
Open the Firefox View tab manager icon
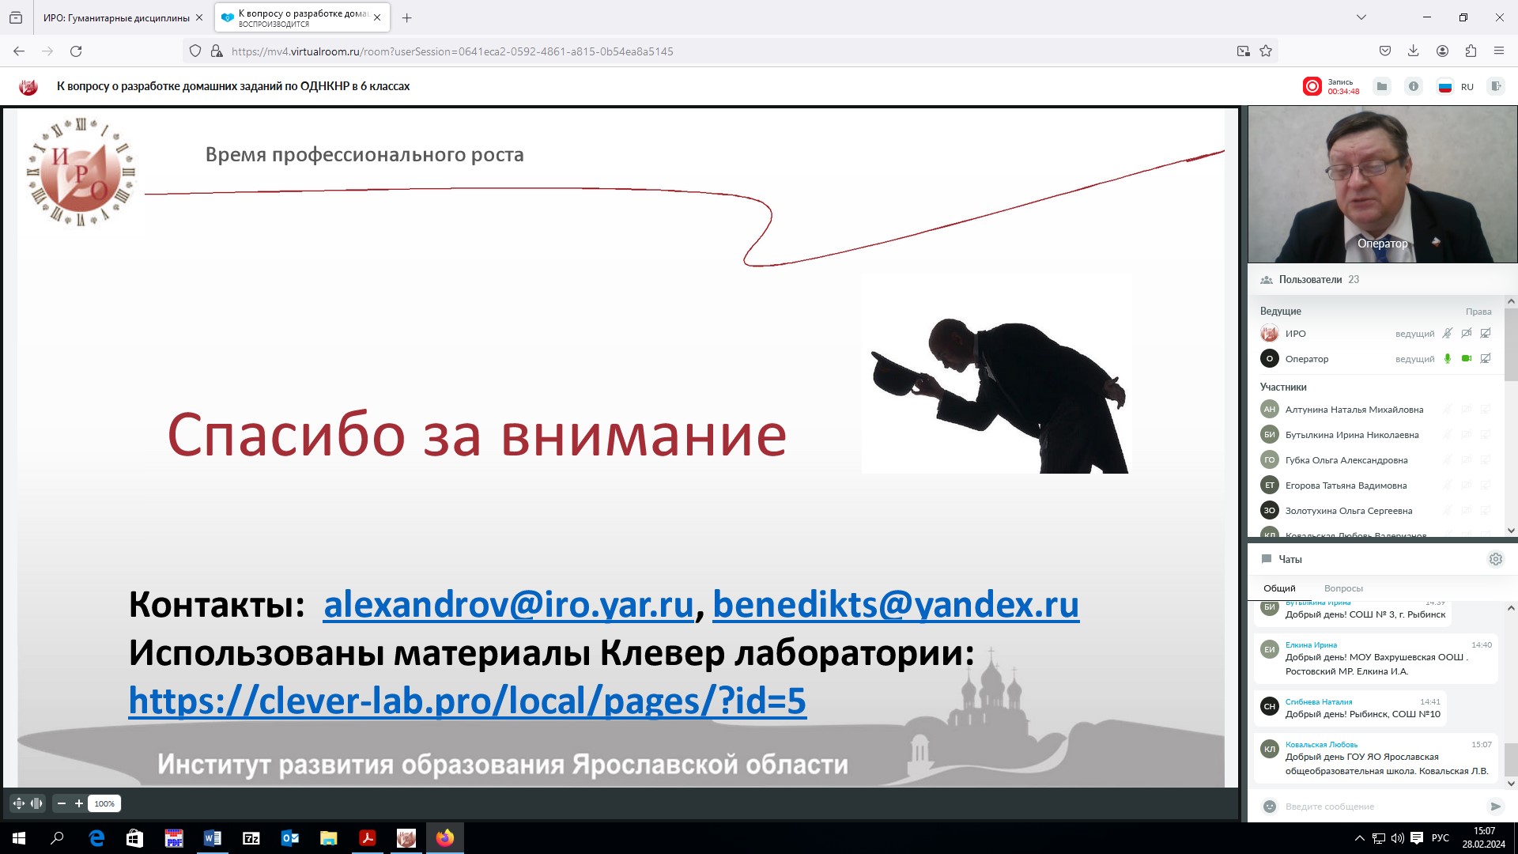pos(16,17)
